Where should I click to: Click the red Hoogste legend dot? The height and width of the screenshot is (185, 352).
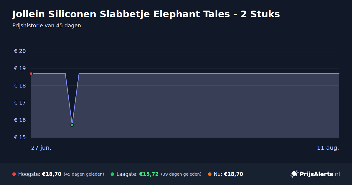(x=14, y=174)
